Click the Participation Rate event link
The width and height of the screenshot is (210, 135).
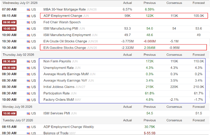point(56,93)
